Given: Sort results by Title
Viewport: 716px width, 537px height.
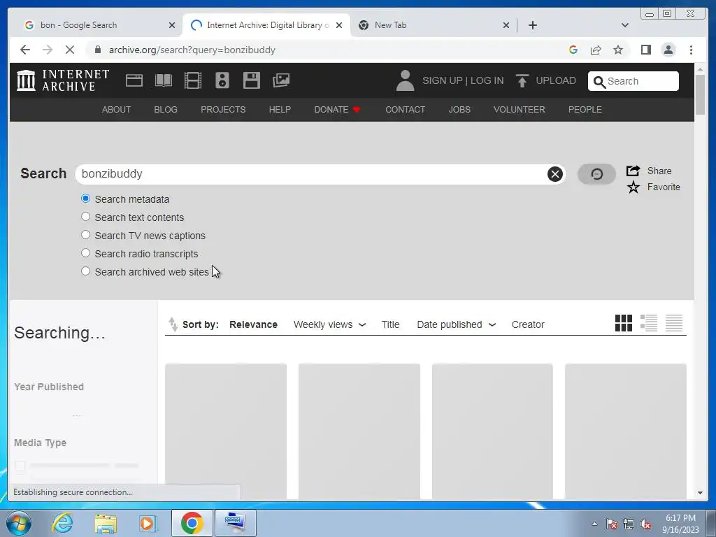Looking at the screenshot, I should pos(390,324).
